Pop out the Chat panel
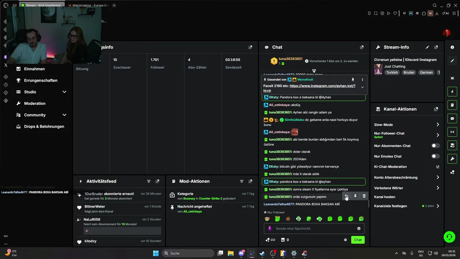The image size is (460, 259). click(362, 47)
